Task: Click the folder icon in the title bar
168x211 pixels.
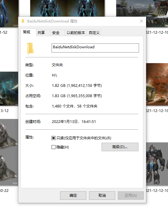Action: pyautogui.click(x=23, y=21)
